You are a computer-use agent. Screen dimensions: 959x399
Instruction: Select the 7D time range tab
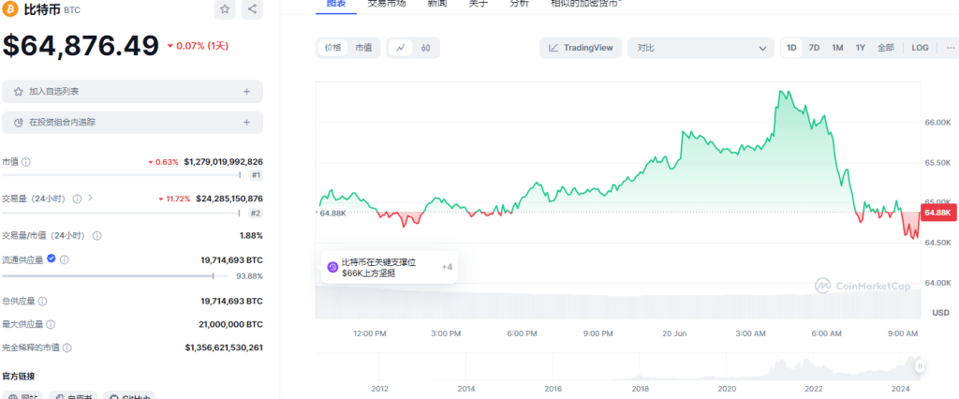[814, 48]
